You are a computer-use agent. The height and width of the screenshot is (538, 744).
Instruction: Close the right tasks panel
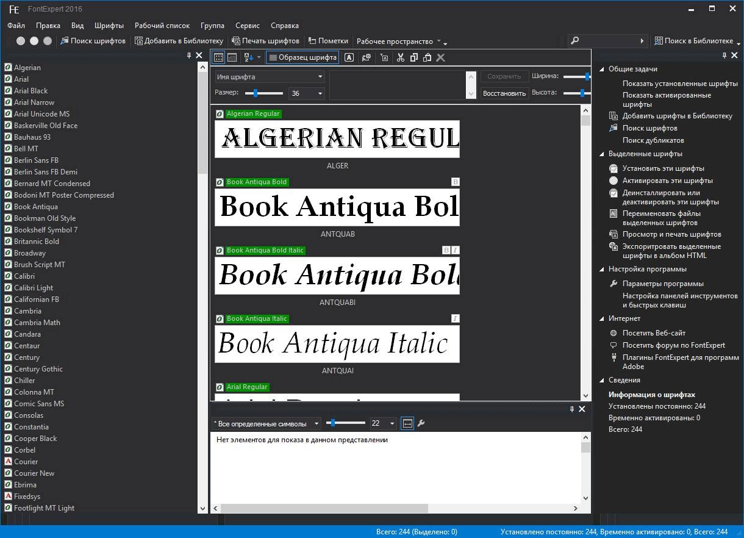pyautogui.click(x=735, y=56)
